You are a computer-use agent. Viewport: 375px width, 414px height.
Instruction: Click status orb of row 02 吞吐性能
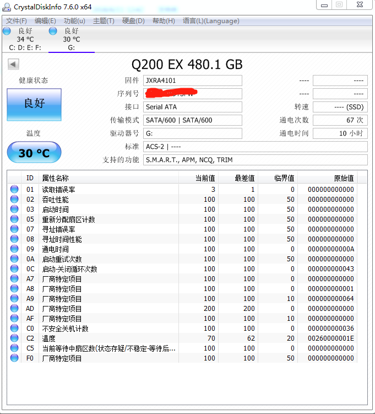(14, 199)
